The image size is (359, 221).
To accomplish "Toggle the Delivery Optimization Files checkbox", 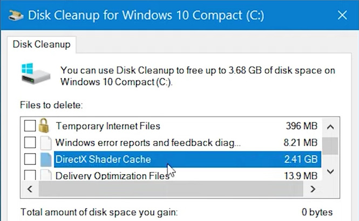I will (x=30, y=175).
